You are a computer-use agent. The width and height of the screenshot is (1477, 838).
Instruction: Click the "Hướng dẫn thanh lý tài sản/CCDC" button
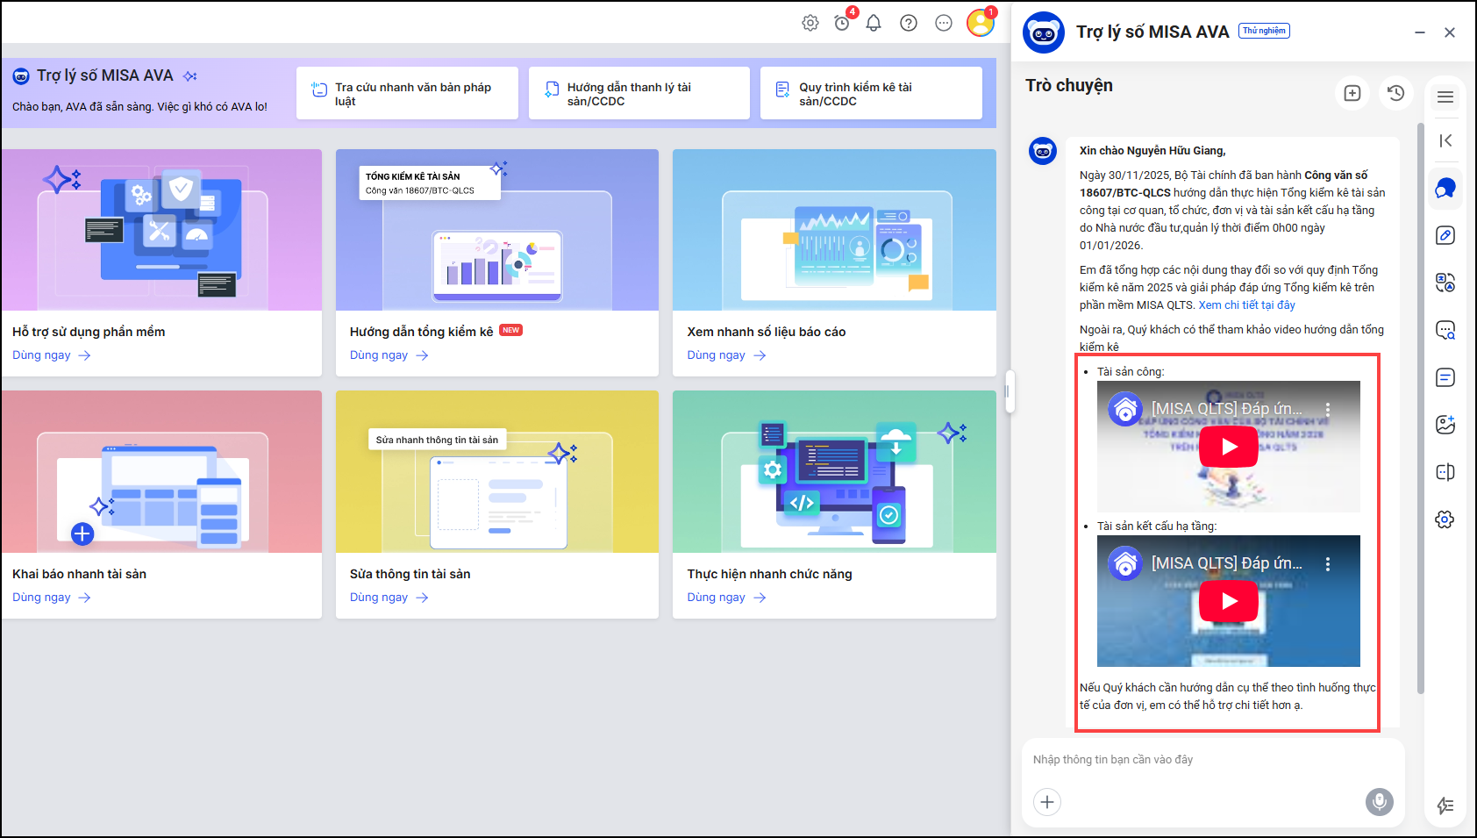[x=639, y=93]
